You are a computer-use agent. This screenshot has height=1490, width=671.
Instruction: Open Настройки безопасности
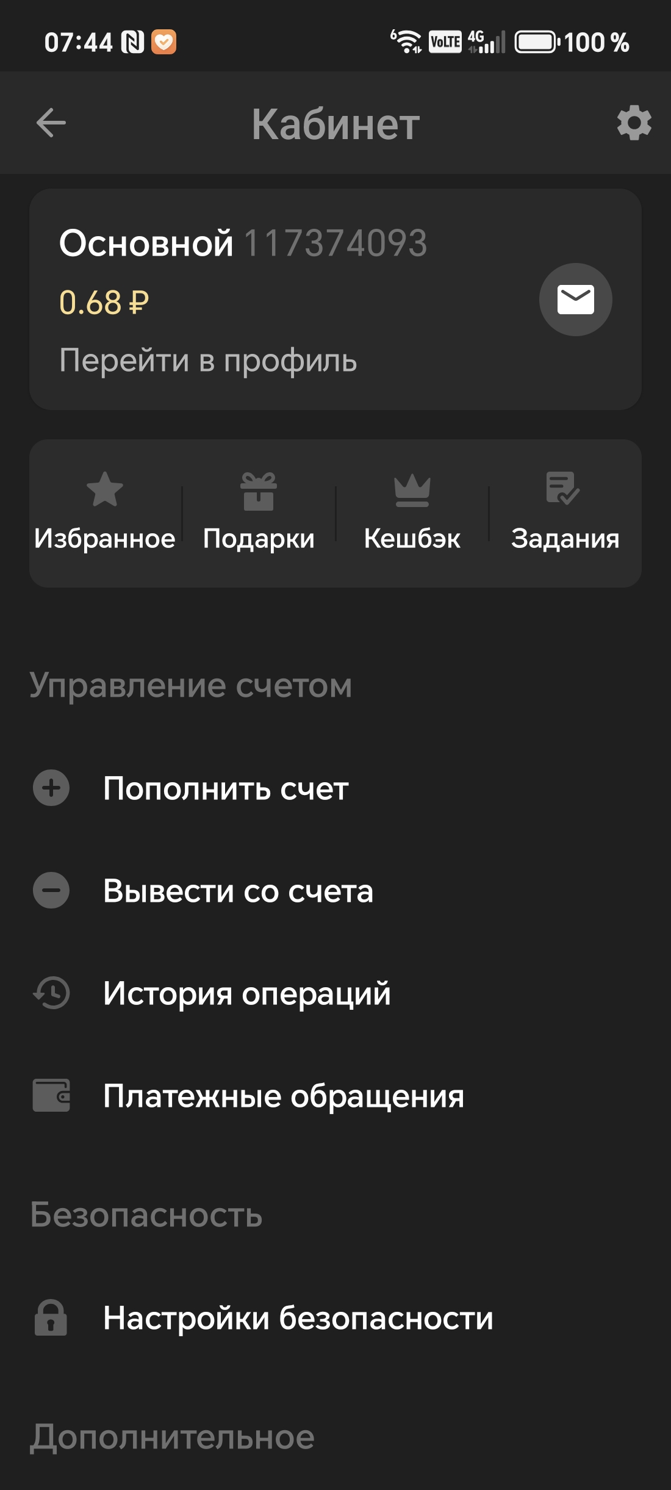[298, 1318]
